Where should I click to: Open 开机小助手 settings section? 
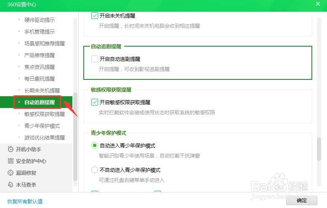pyautogui.click(x=24, y=149)
